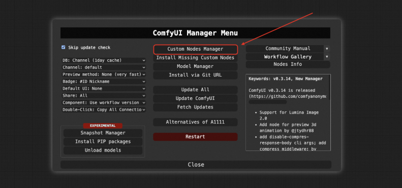Open the Default UI: None dropdown
Viewport: 402px width, 188px height.
point(104,89)
